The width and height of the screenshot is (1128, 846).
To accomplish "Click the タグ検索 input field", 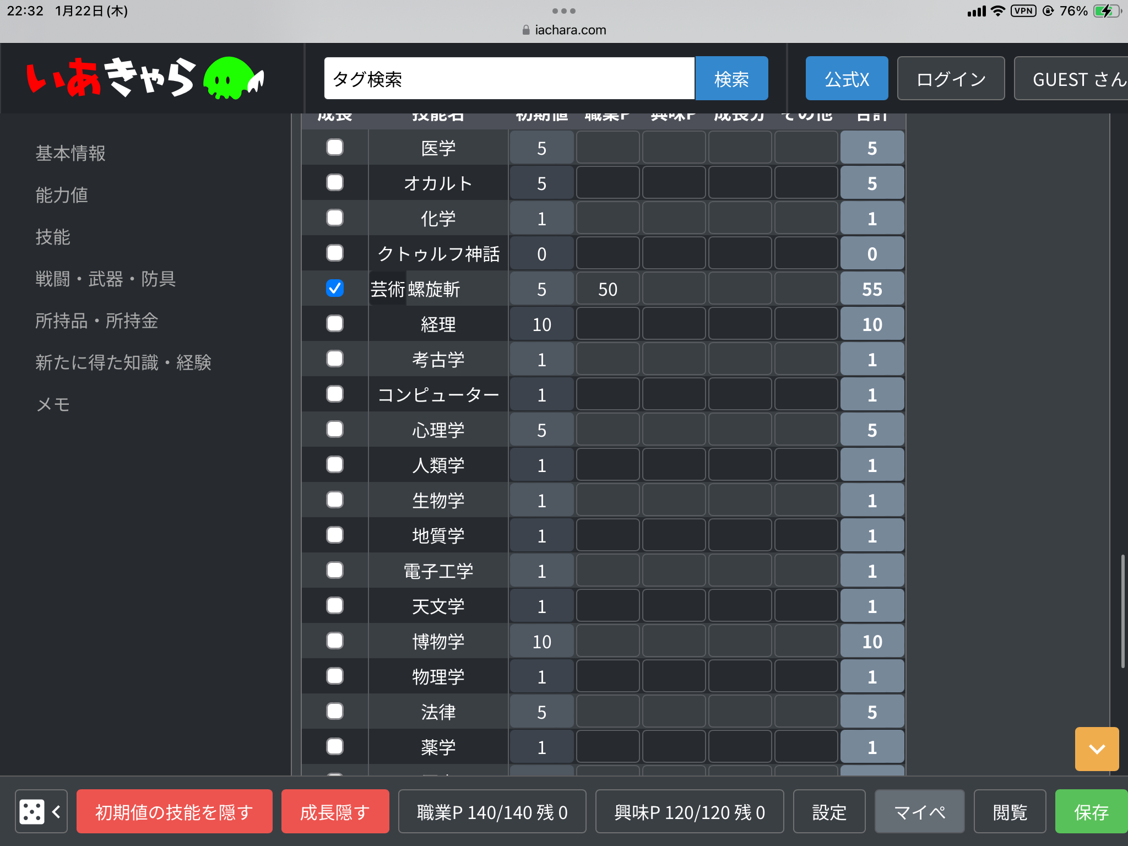I will click(x=509, y=78).
